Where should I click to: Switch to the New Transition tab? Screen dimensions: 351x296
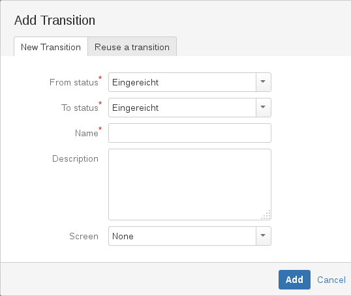coord(51,47)
